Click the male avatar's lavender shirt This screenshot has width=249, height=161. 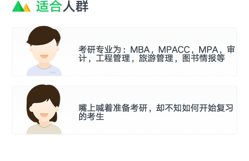pyautogui.click(x=44, y=70)
